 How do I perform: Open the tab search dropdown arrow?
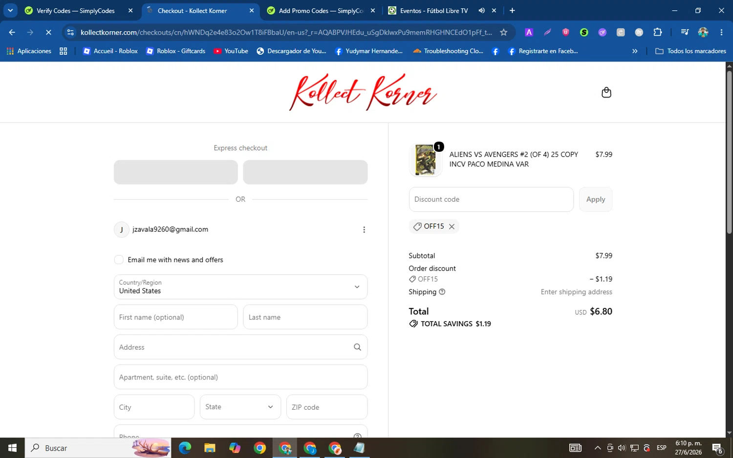[10, 10]
